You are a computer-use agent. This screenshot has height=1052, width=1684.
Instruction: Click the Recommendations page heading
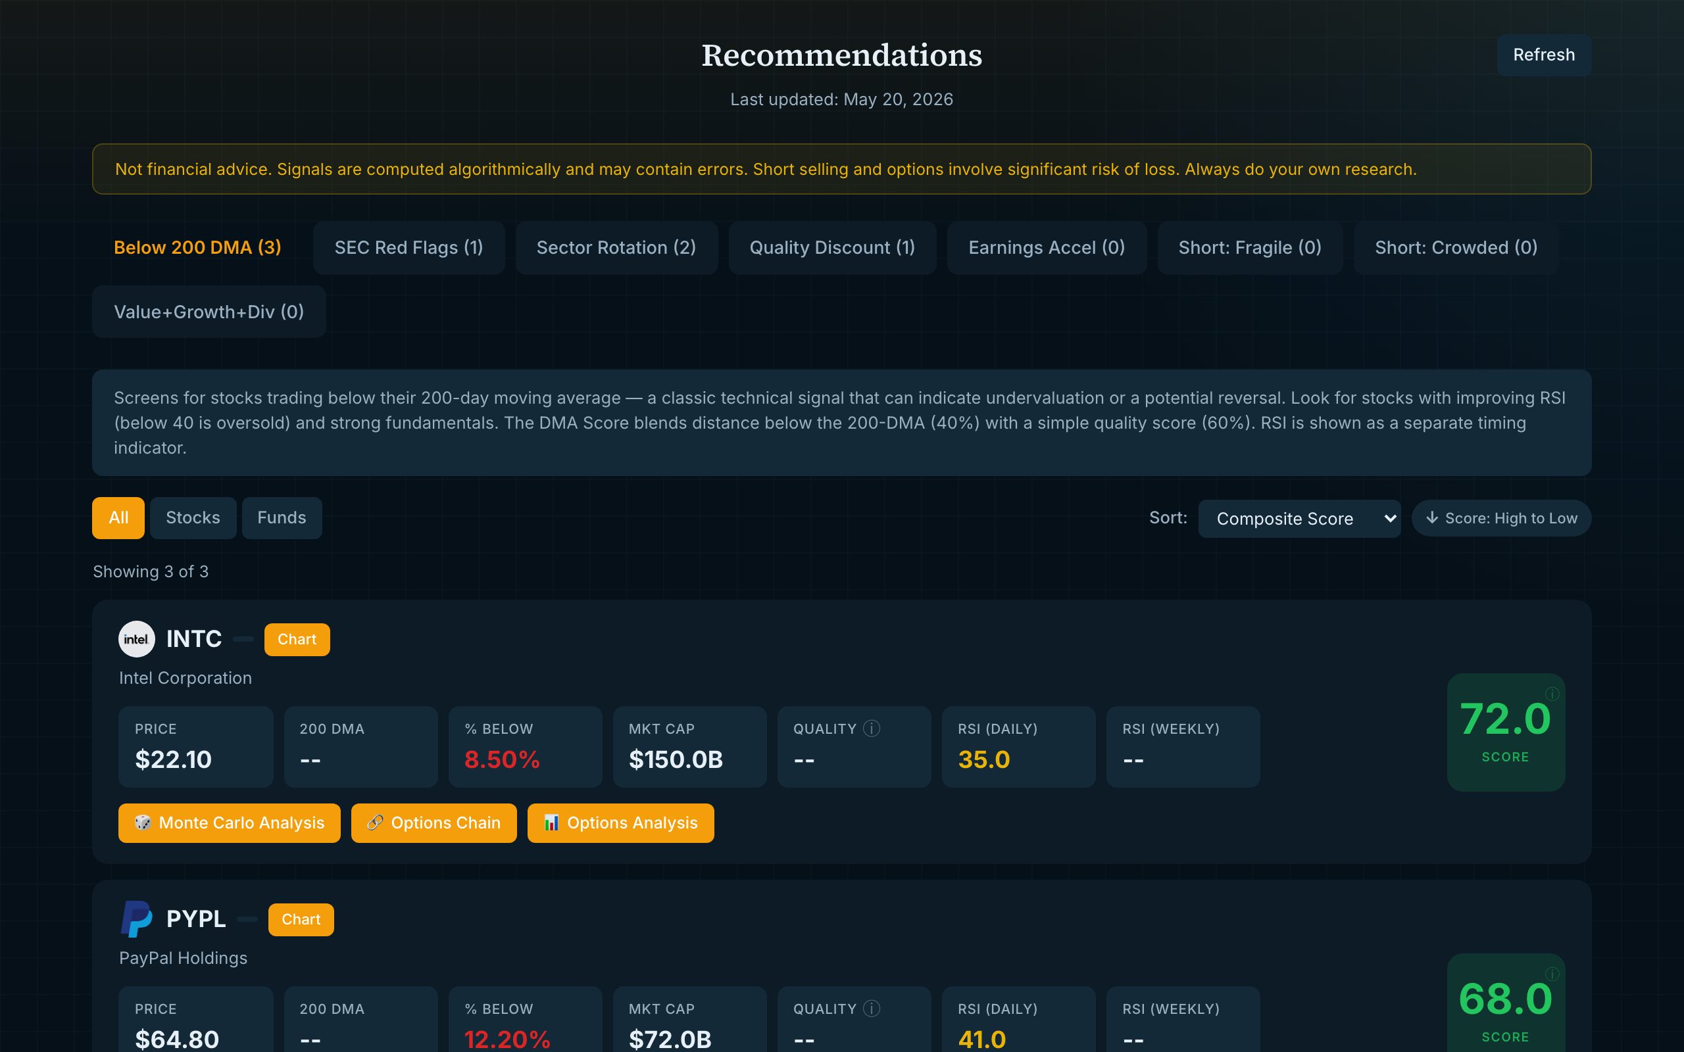tap(841, 55)
